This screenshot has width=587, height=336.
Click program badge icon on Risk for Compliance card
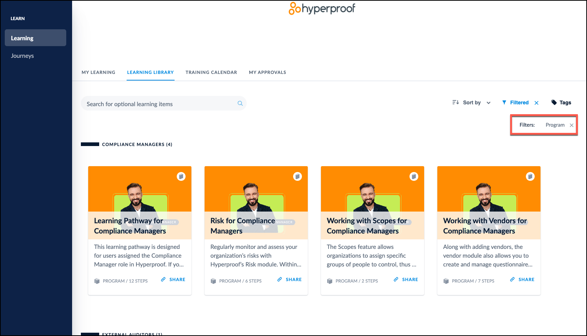[x=298, y=176]
